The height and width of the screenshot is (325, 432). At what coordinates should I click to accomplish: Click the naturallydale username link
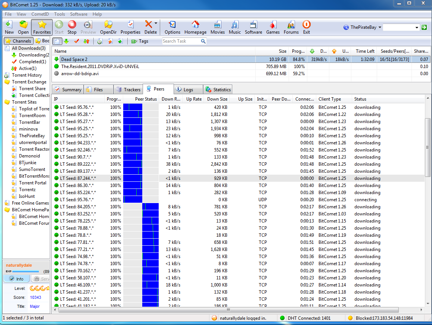19,265
